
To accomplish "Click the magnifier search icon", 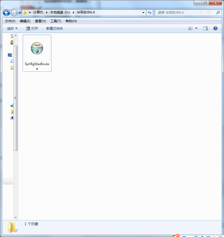I will point(218,13).
